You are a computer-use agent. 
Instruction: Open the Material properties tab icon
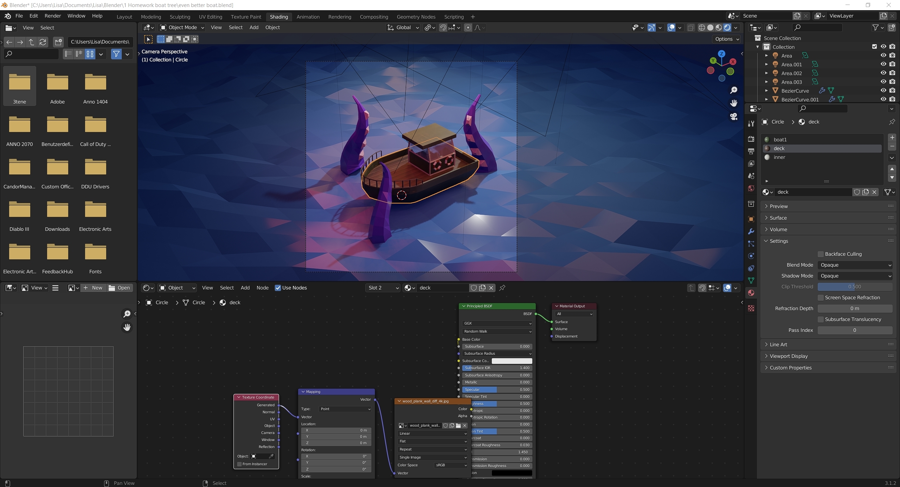pyautogui.click(x=751, y=293)
